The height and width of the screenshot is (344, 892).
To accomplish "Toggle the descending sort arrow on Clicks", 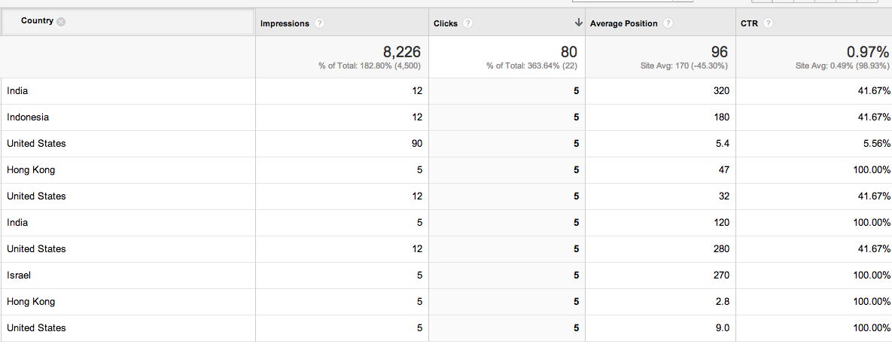I will pos(579,23).
